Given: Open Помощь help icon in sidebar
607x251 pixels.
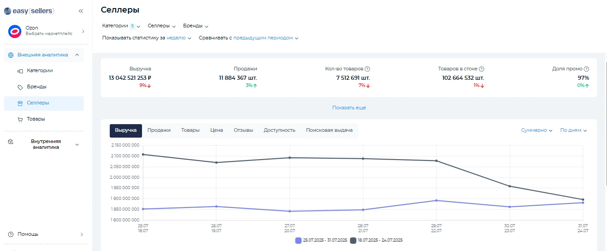Looking at the screenshot, I should (11, 234).
